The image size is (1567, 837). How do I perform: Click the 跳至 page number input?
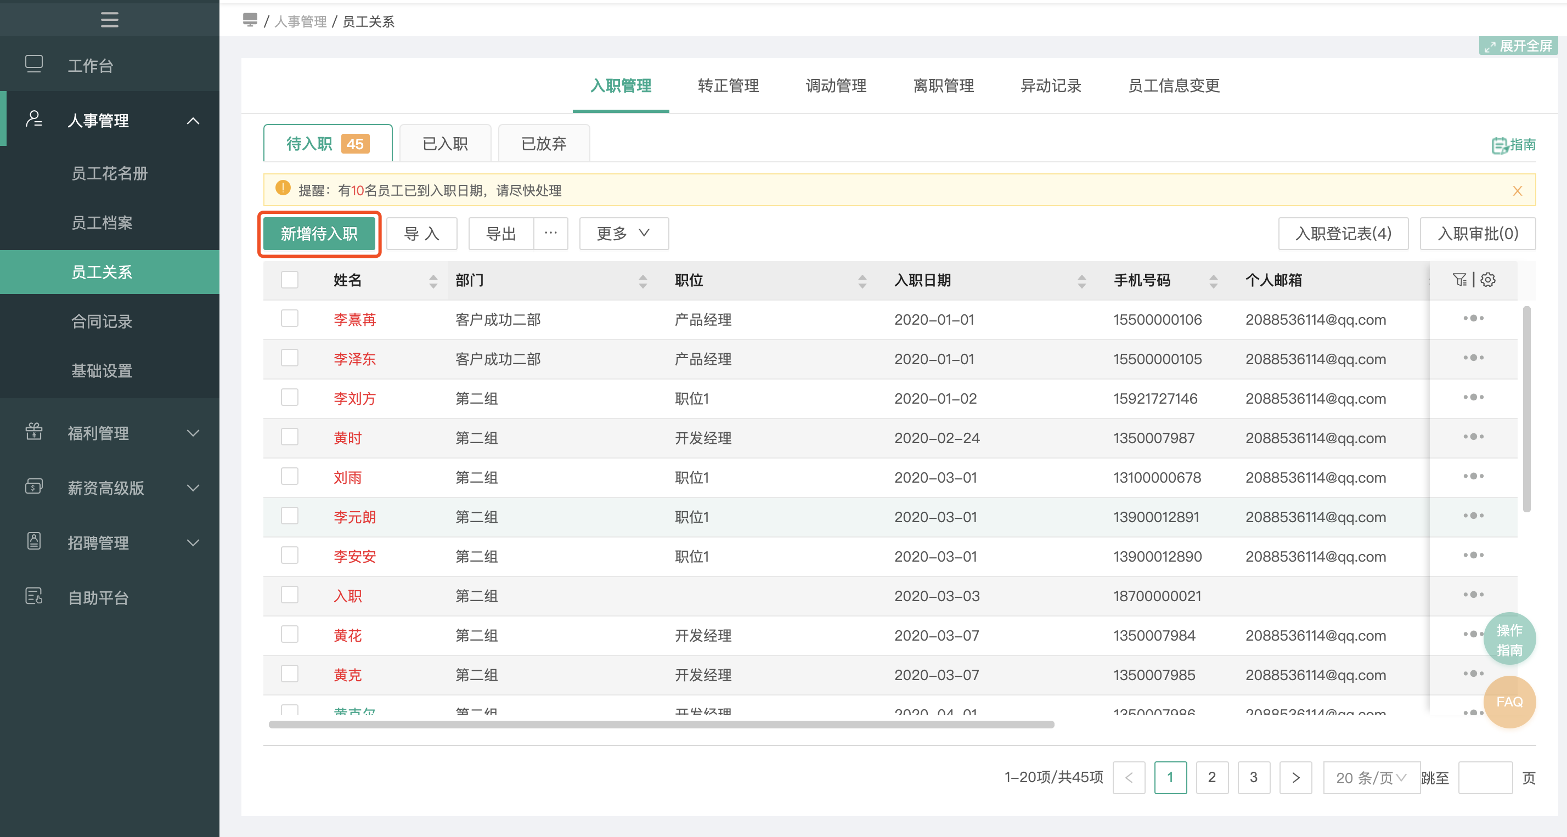(x=1485, y=777)
